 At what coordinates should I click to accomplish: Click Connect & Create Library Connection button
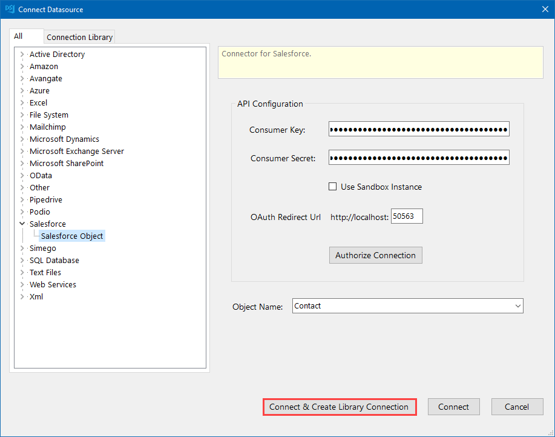(339, 407)
